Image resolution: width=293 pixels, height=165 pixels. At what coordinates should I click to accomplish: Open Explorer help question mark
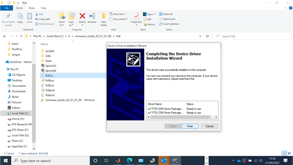tap(291, 8)
